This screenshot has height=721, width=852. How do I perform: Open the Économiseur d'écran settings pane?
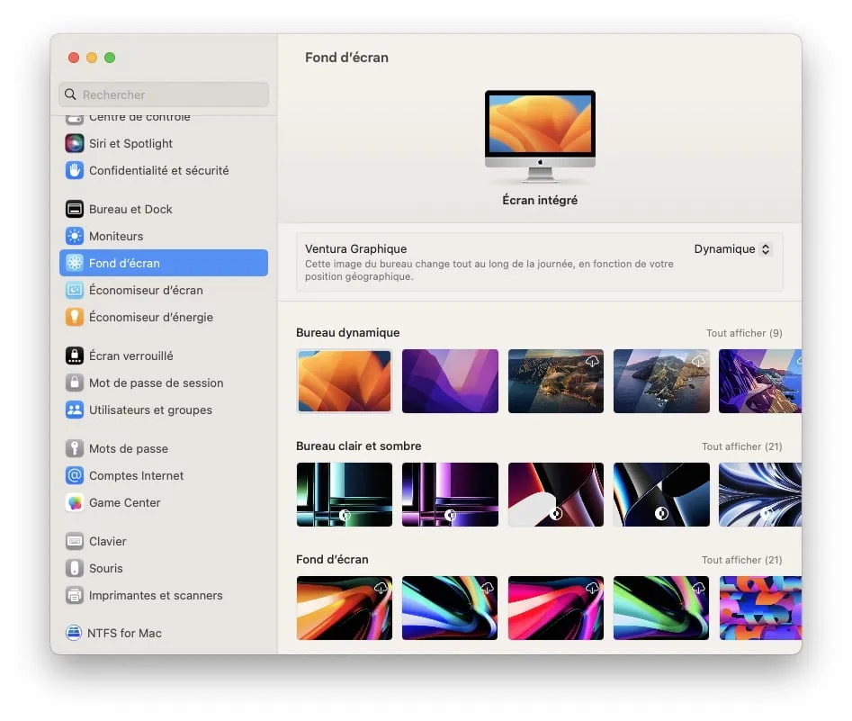[x=146, y=291]
